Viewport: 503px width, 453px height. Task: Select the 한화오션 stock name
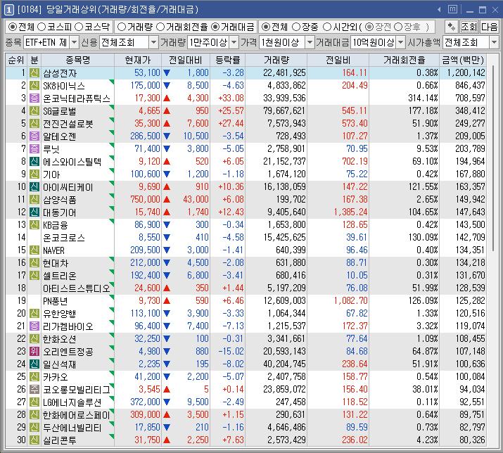tap(59, 339)
